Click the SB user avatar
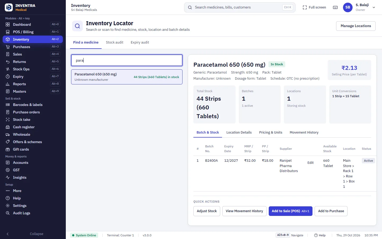 point(348,7)
